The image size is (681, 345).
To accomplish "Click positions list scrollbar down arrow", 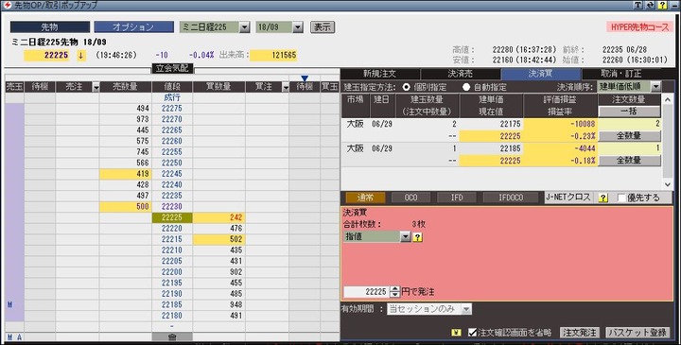I will 668,185.
